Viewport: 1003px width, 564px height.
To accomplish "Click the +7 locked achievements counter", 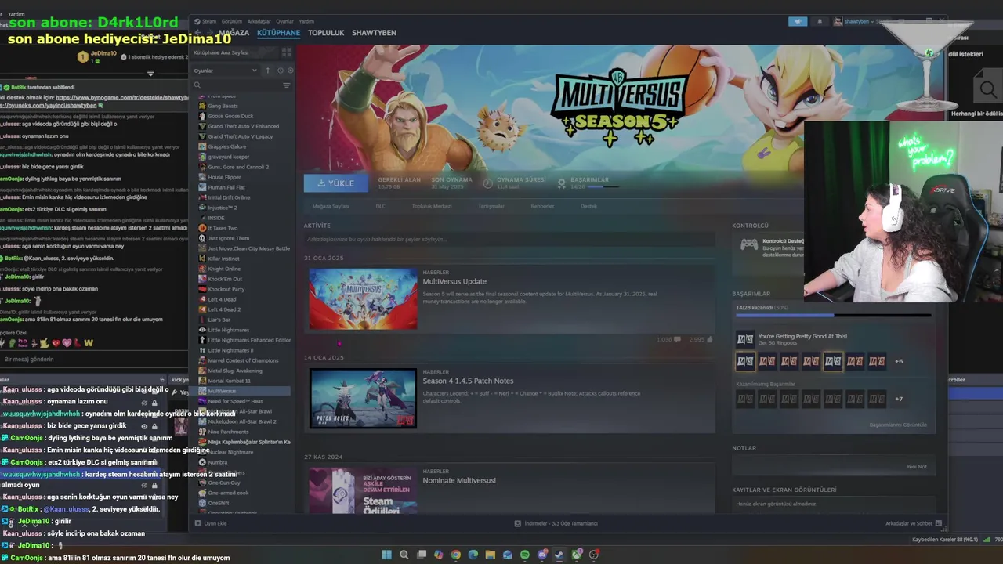I will (x=899, y=399).
